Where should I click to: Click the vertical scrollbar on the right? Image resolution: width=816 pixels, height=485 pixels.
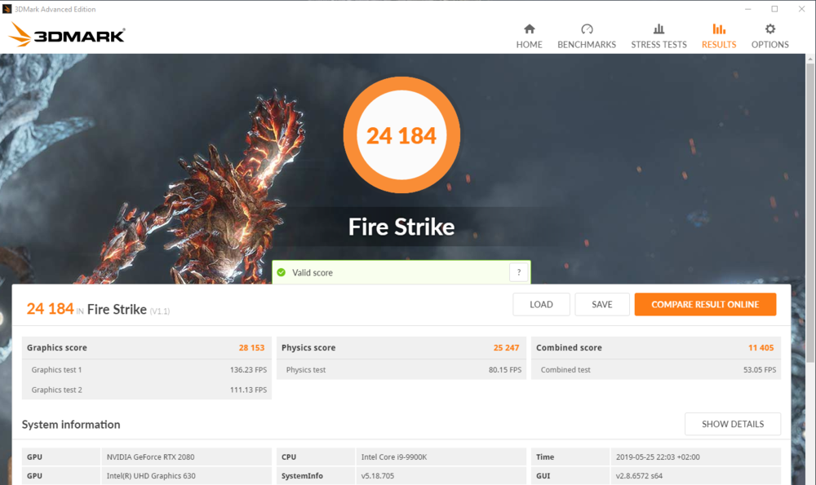click(810, 245)
